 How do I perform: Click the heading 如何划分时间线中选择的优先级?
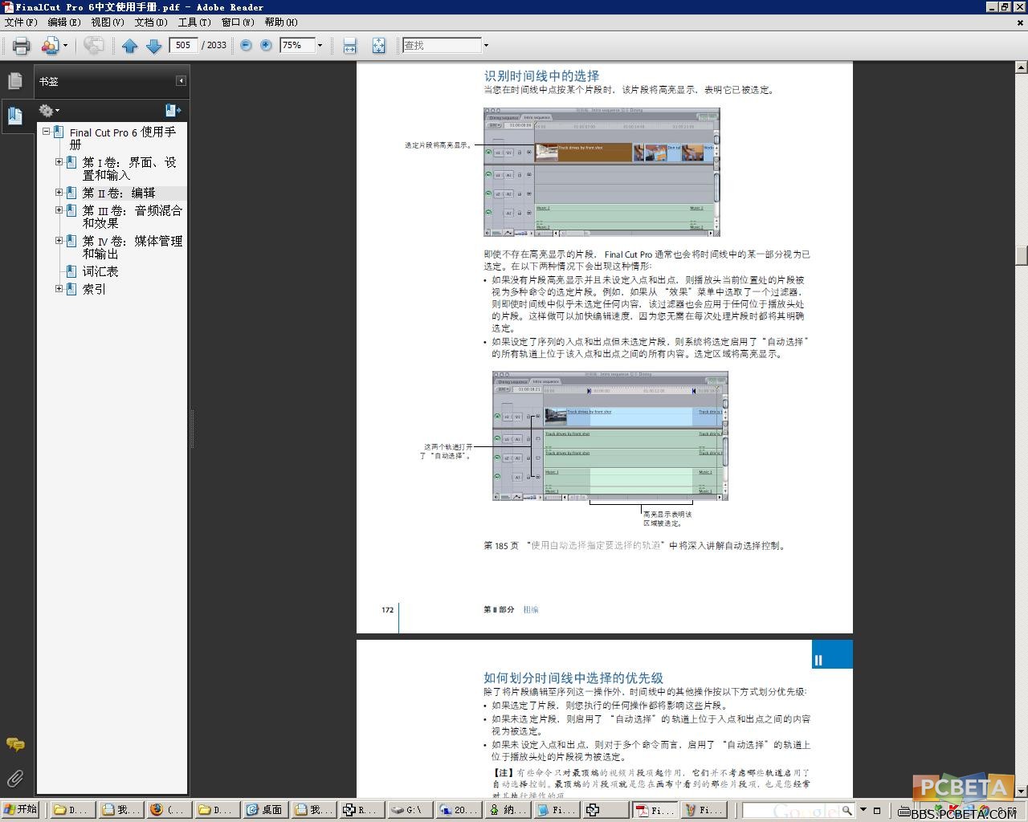573,678
